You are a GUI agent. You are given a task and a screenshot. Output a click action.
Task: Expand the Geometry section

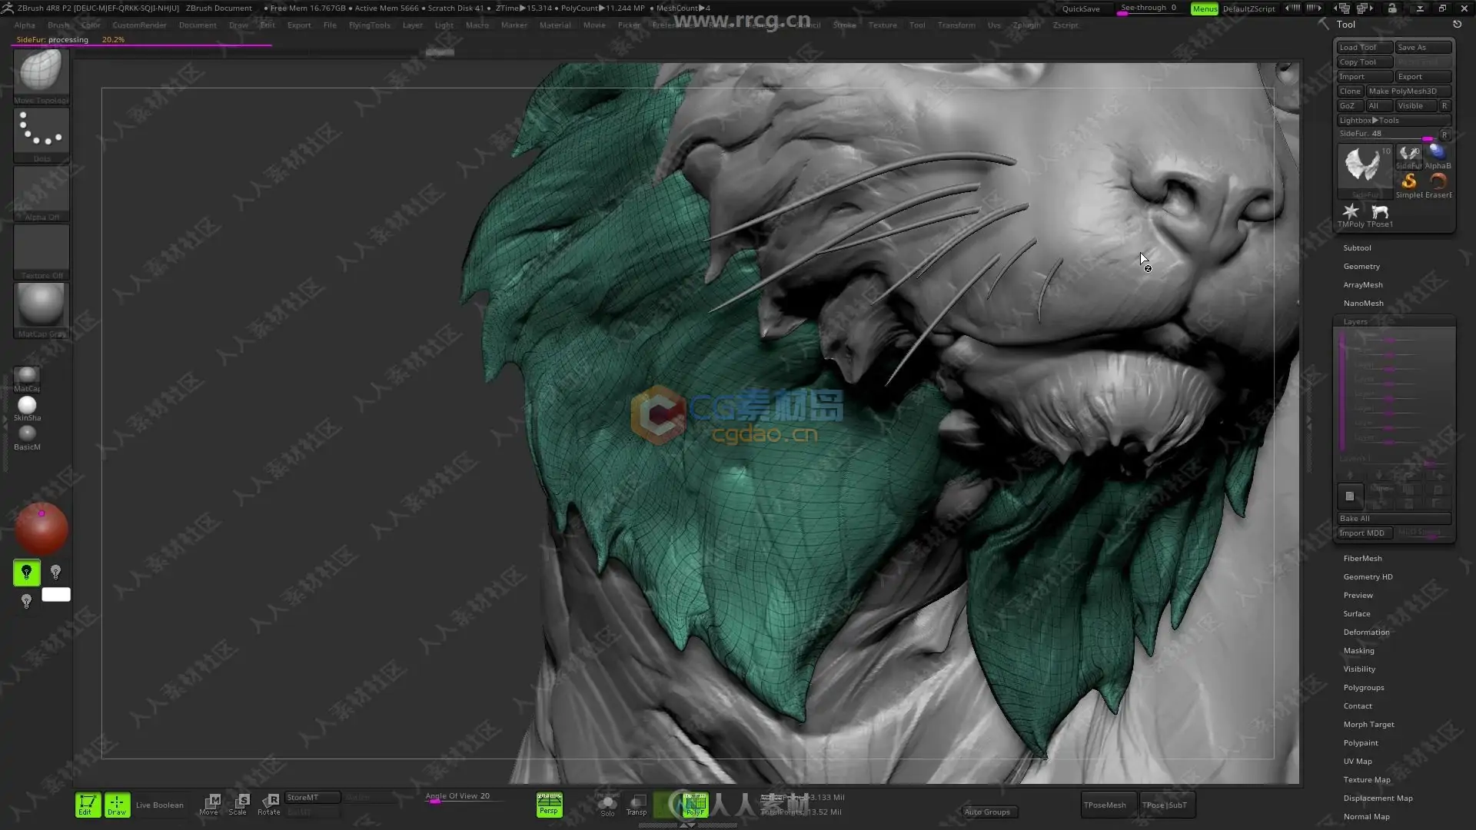(1361, 266)
